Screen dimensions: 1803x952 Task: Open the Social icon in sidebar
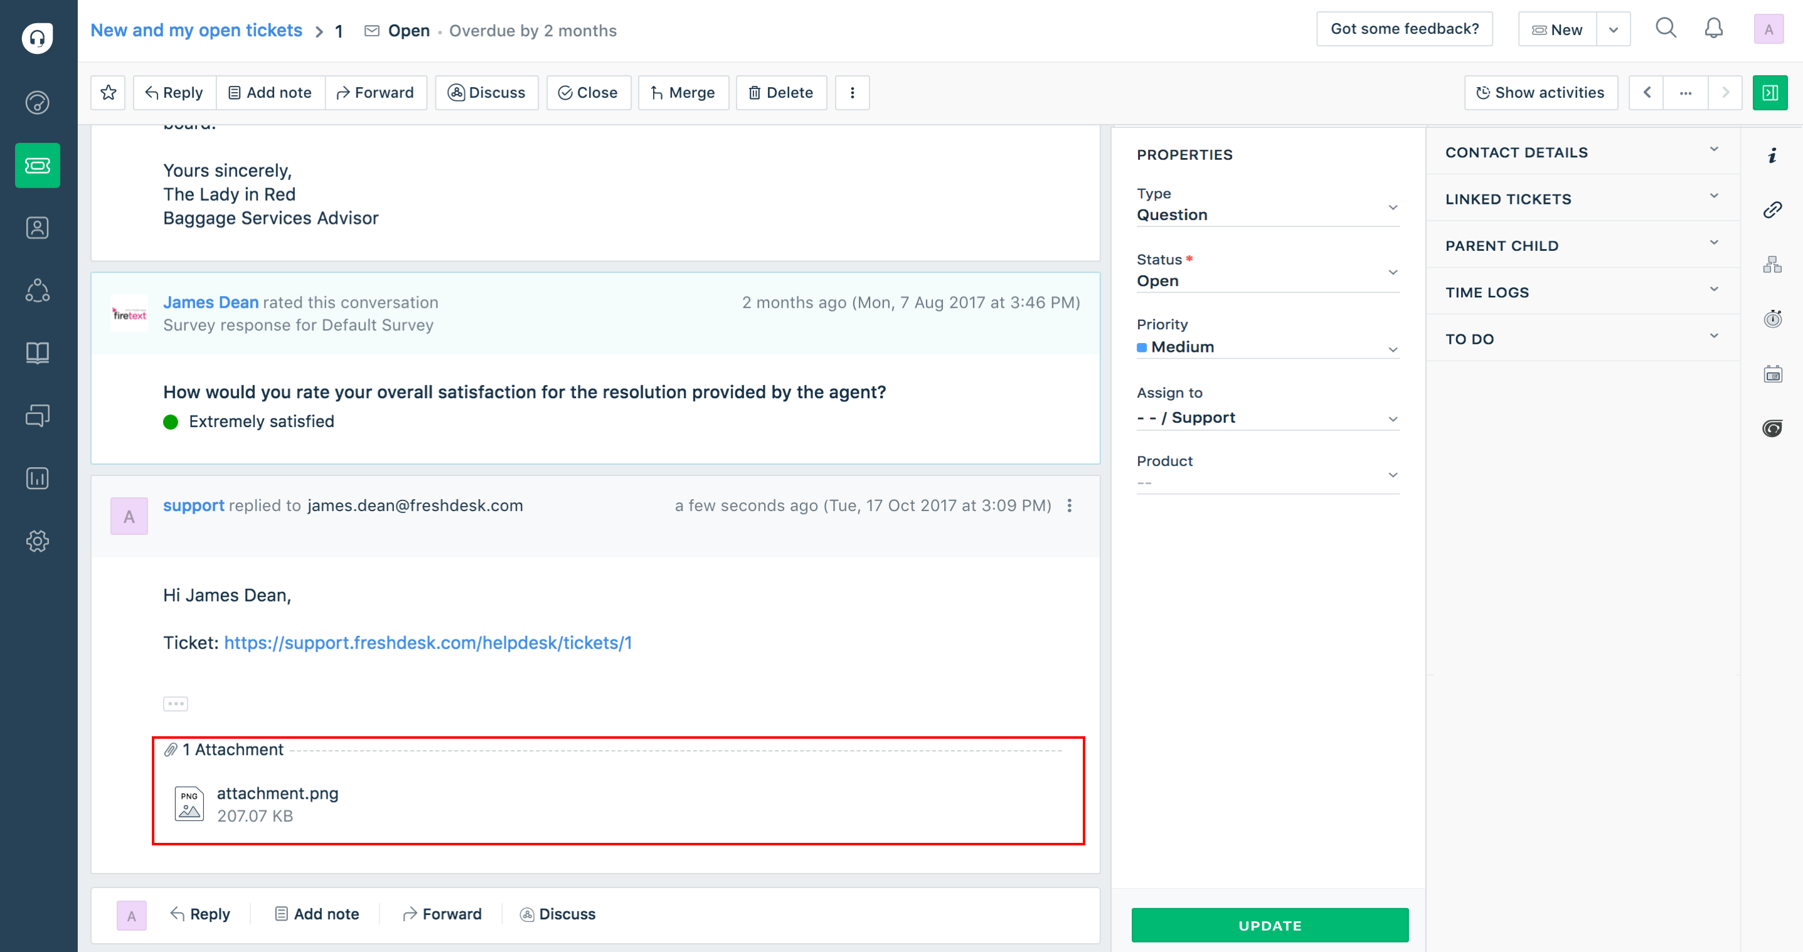(x=38, y=290)
